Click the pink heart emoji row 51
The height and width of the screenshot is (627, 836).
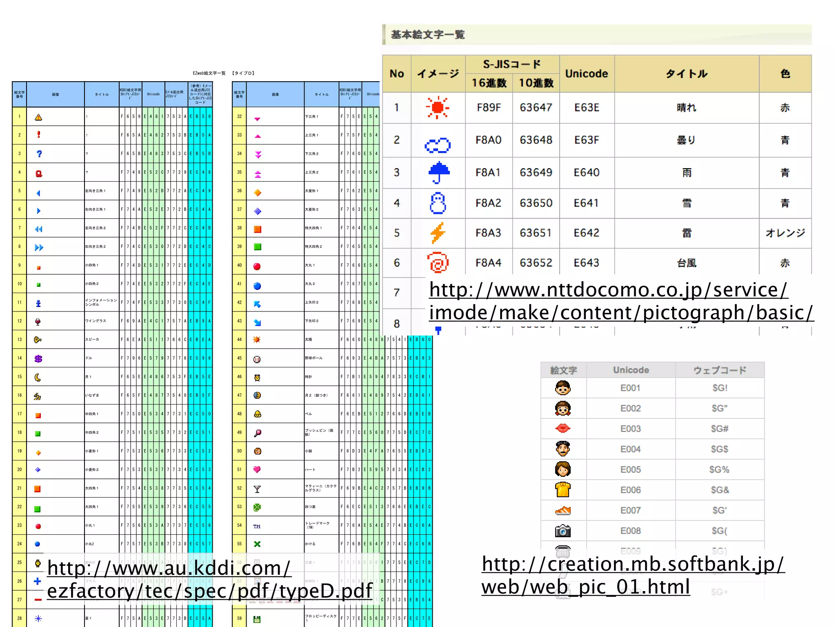pyautogui.click(x=257, y=469)
